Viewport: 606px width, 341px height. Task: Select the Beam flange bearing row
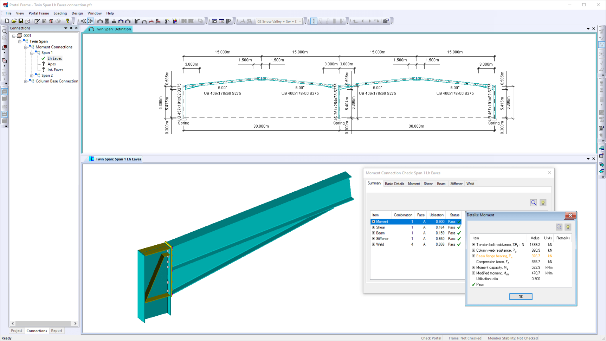pos(521,256)
